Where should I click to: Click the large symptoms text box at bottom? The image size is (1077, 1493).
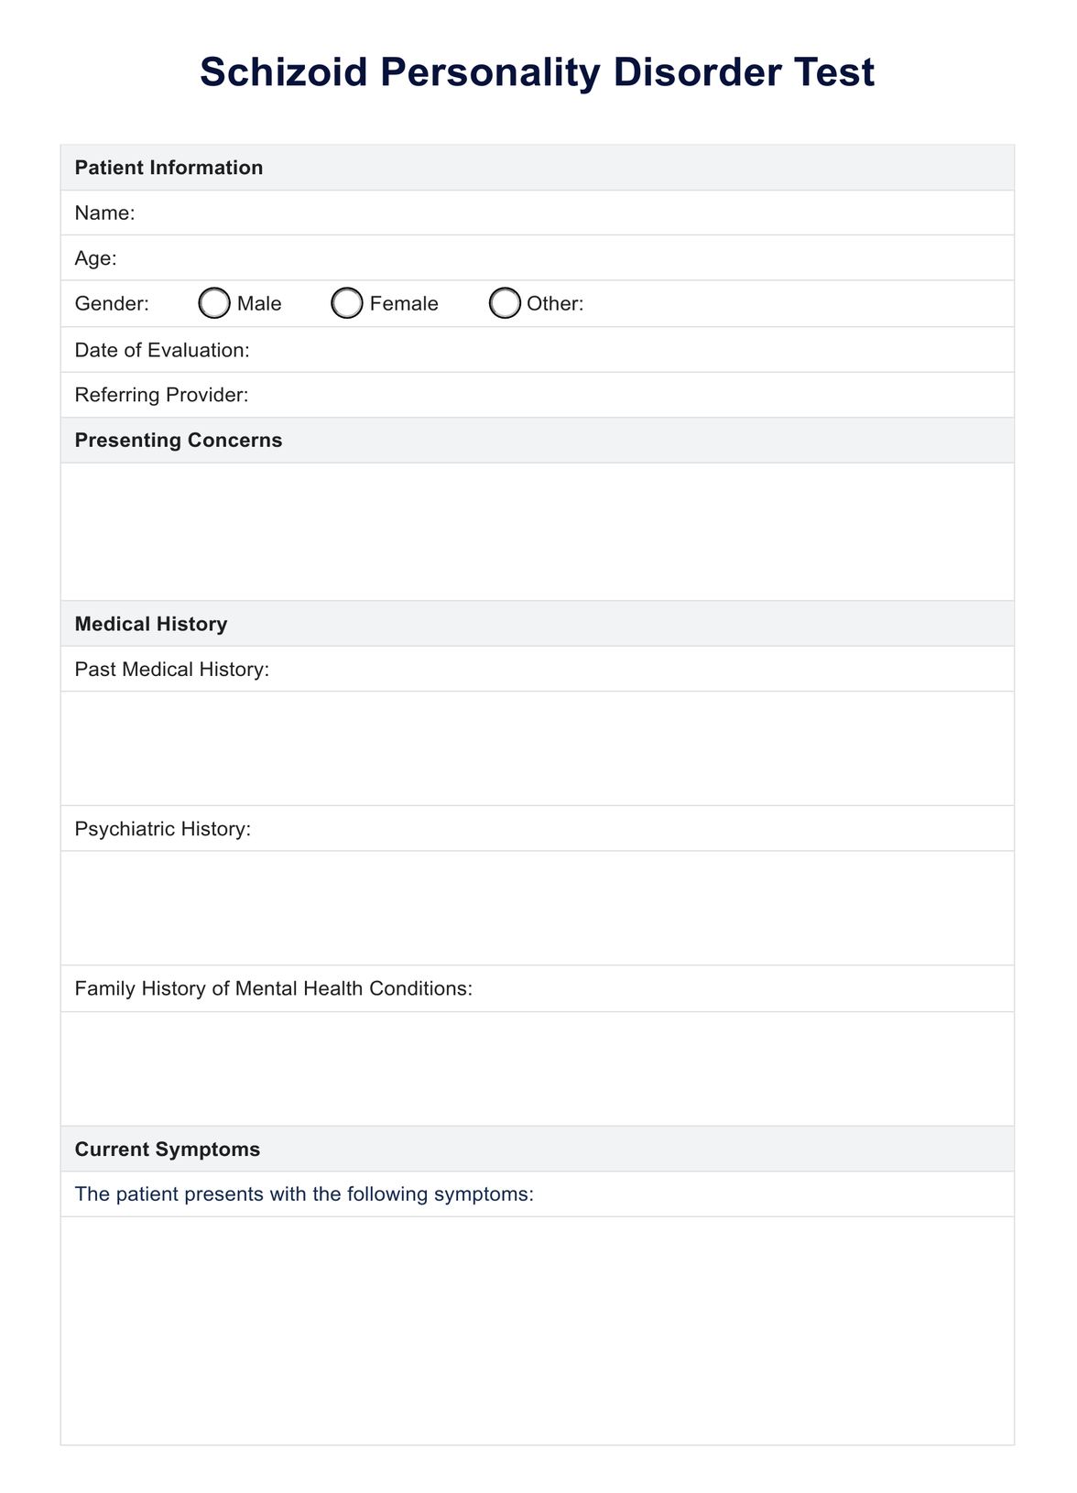click(x=538, y=1330)
